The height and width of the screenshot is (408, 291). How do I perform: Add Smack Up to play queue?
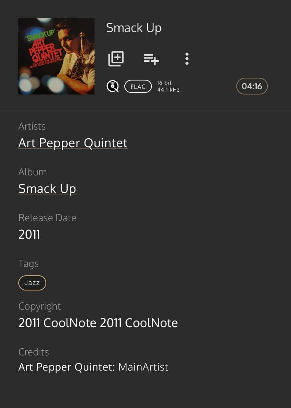click(x=151, y=59)
